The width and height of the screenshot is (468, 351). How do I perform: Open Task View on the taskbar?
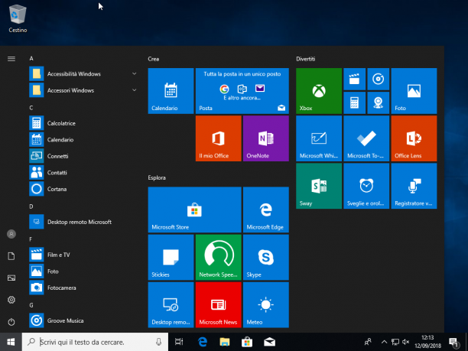coord(179,342)
